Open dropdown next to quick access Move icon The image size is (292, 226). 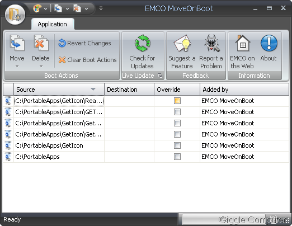tap(67, 9)
